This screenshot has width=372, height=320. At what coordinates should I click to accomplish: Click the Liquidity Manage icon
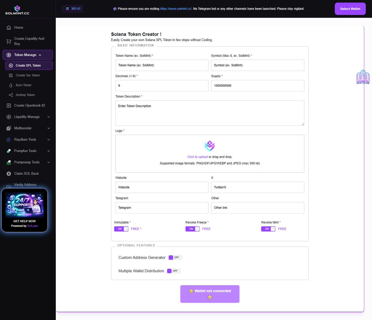pyautogui.click(x=9, y=117)
